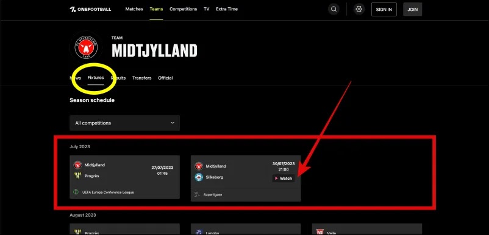The image size is (489, 235).
Task: Click the 27/07/2023 match date
Action: pyautogui.click(x=162, y=168)
